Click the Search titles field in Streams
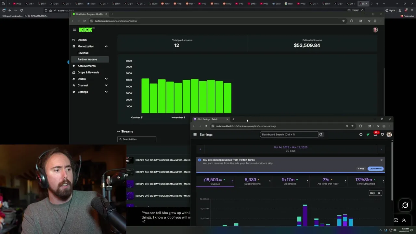The height and width of the screenshot is (234, 416). pyautogui.click(x=137, y=139)
